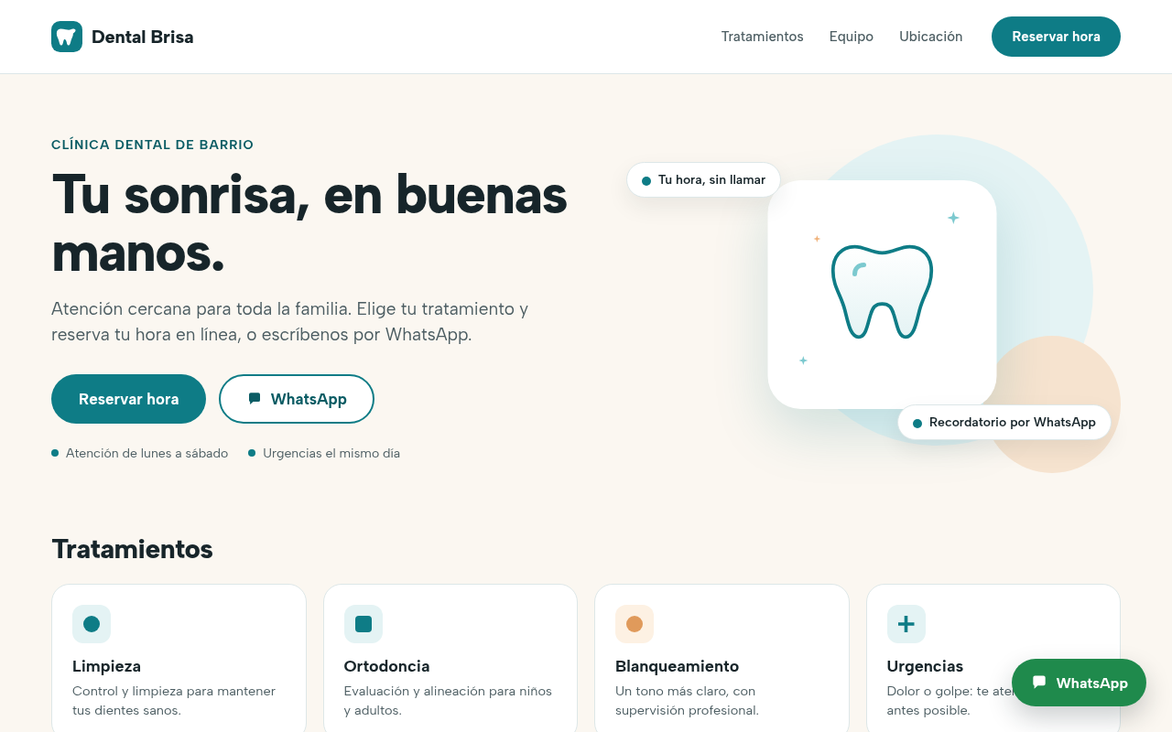Viewport: 1172px width, 732px height.
Task: Select the Ortodoncia treatment title
Action: (386, 666)
